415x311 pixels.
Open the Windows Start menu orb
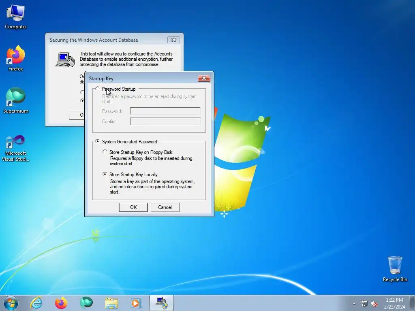11,303
